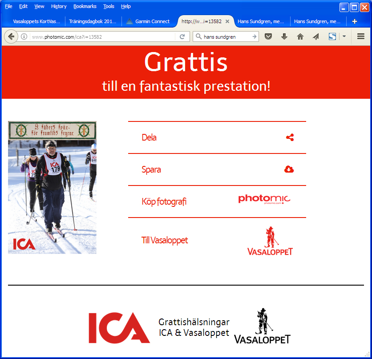Click the Till Vasaloppet link
The height and width of the screenshot is (359, 372).
pyautogui.click(x=165, y=240)
